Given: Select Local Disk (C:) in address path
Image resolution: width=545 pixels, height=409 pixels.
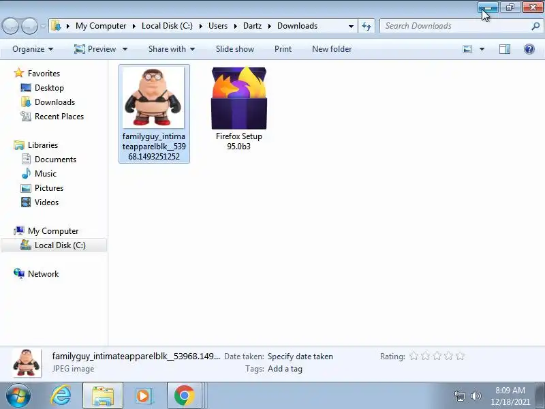Looking at the screenshot, I should click(167, 26).
